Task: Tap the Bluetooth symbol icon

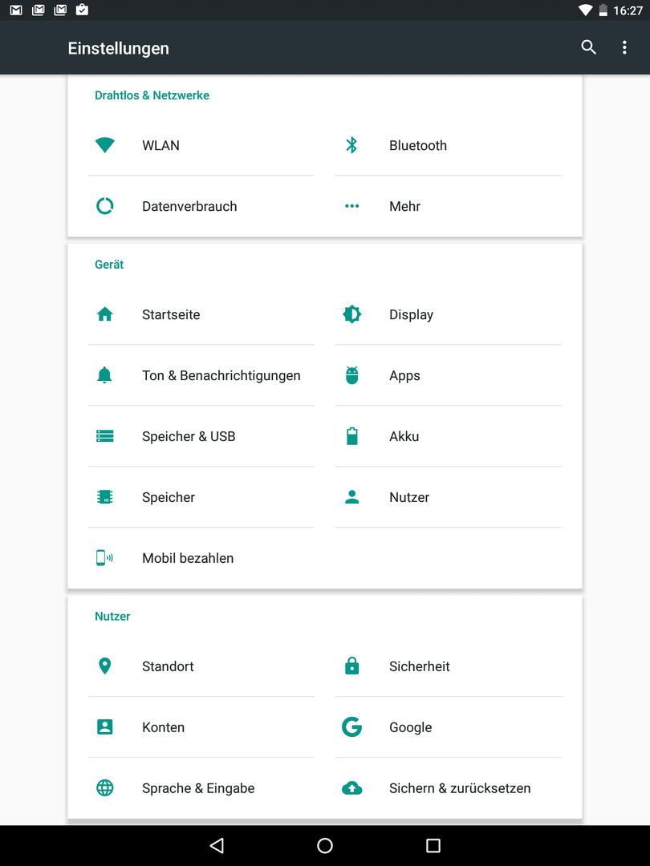Action: pyautogui.click(x=351, y=145)
